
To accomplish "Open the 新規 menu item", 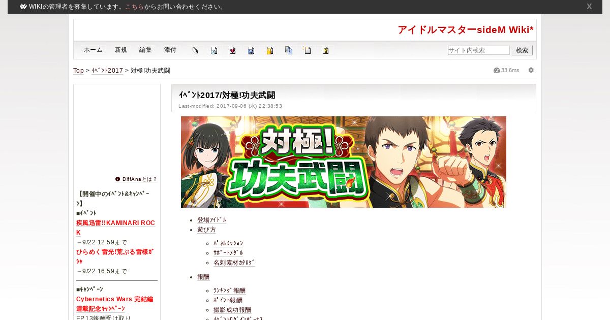I will [x=121, y=50].
